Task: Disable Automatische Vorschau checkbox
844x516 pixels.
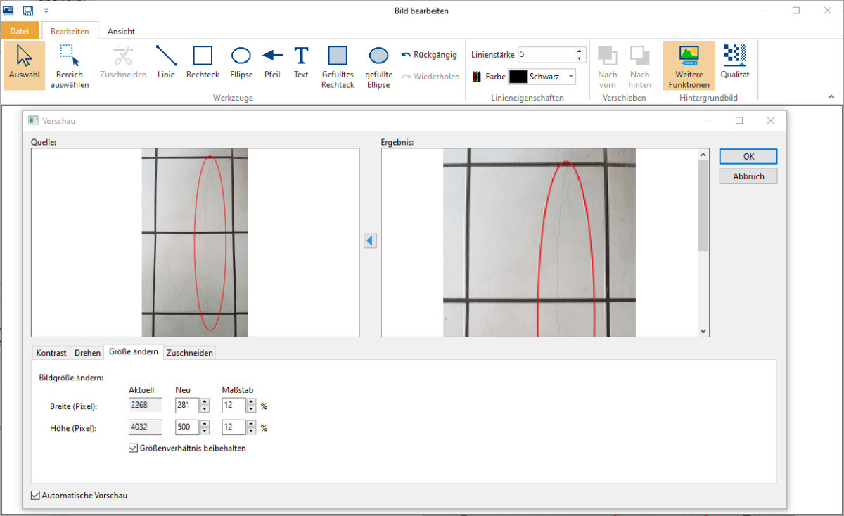Action: 36,495
